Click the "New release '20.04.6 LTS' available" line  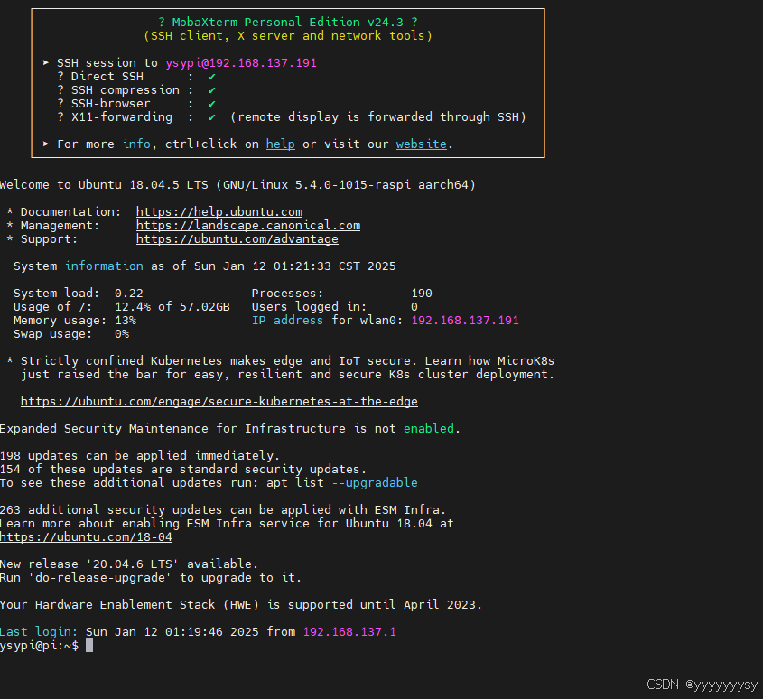(x=129, y=564)
